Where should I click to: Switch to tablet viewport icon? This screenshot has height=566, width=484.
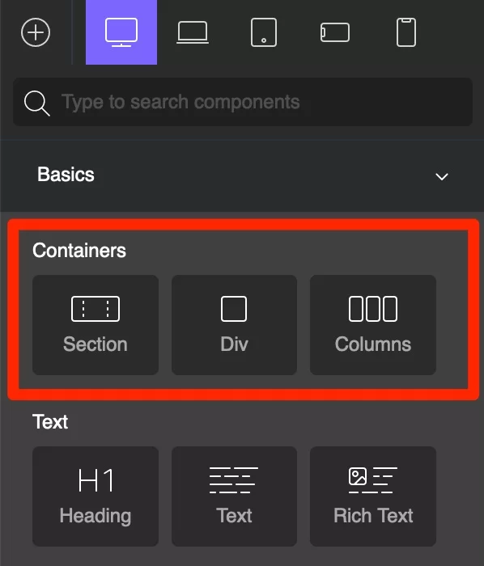coord(264,32)
